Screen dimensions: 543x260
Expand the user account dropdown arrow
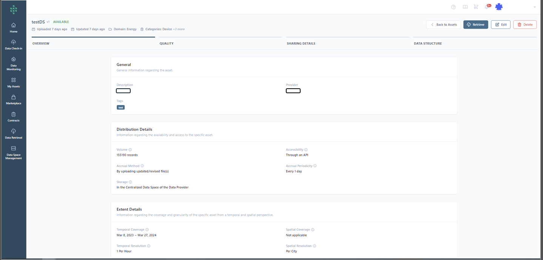pyautogui.click(x=535, y=7)
